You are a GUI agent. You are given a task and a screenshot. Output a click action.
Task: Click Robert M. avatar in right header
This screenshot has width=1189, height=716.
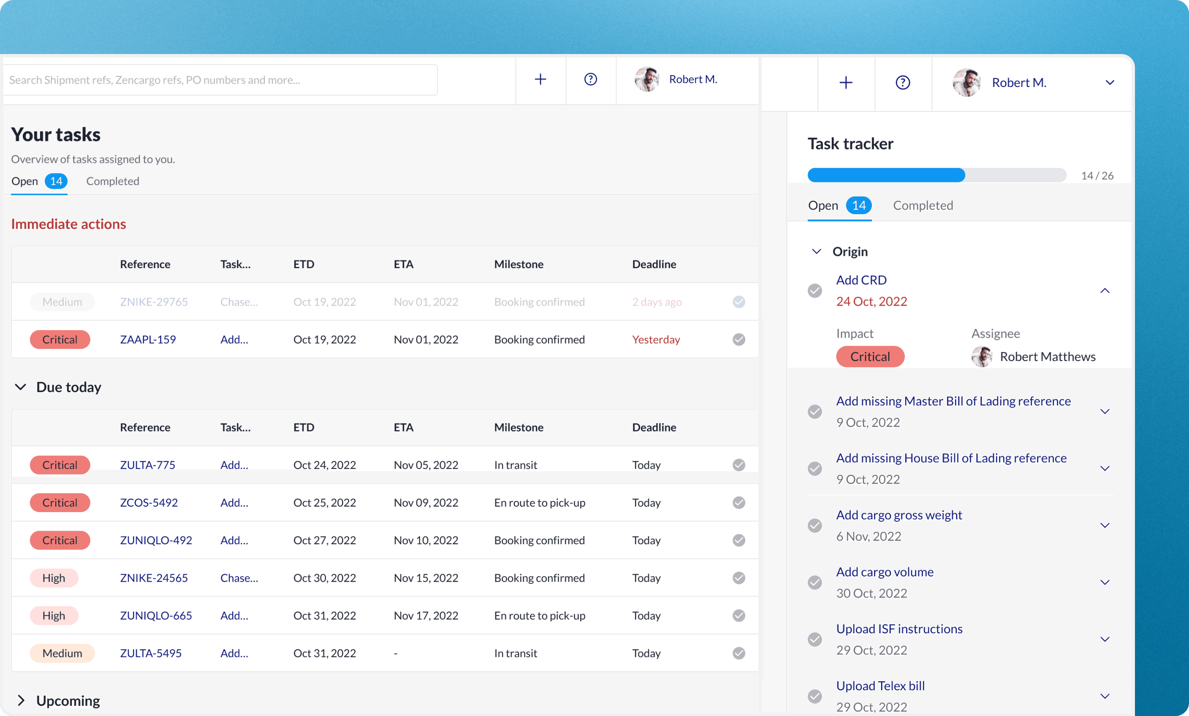(x=966, y=82)
